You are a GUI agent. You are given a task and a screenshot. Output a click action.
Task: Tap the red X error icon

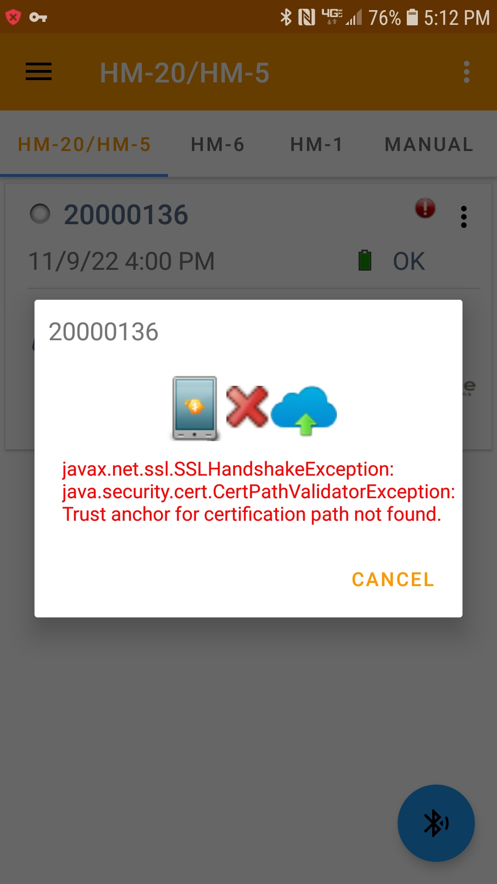(x=247, y=406)
